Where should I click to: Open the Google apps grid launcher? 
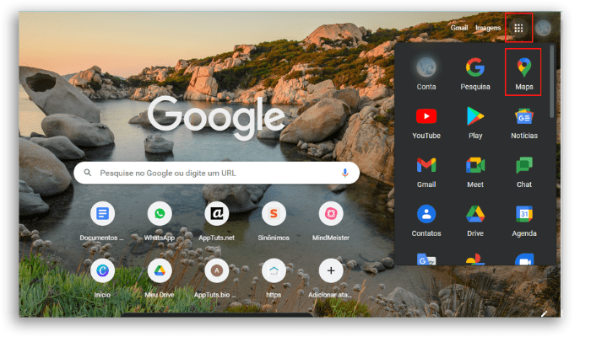(x=518, y=28)
